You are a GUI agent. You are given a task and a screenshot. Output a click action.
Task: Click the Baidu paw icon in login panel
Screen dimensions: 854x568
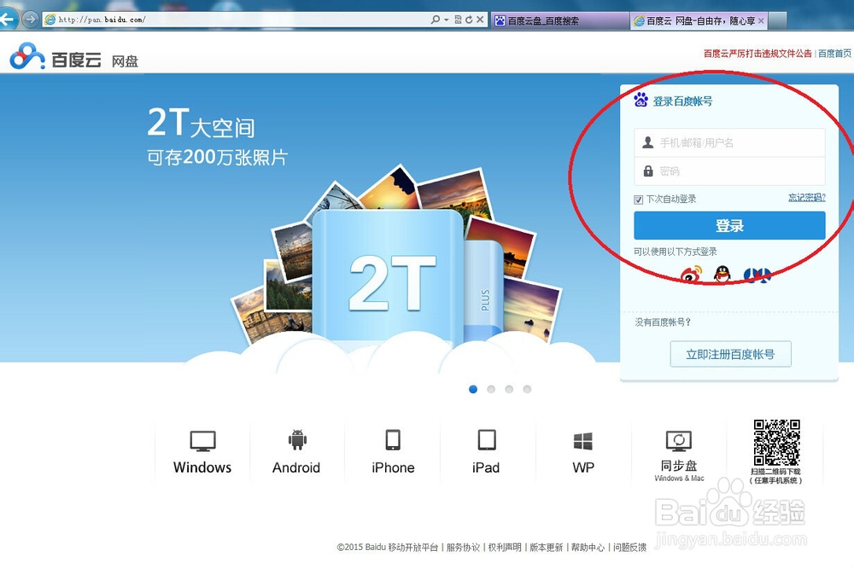click(641, 100)
